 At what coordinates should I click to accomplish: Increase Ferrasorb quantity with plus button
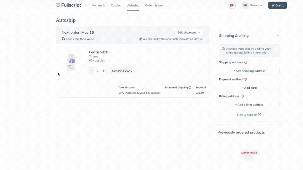point(103,71)
